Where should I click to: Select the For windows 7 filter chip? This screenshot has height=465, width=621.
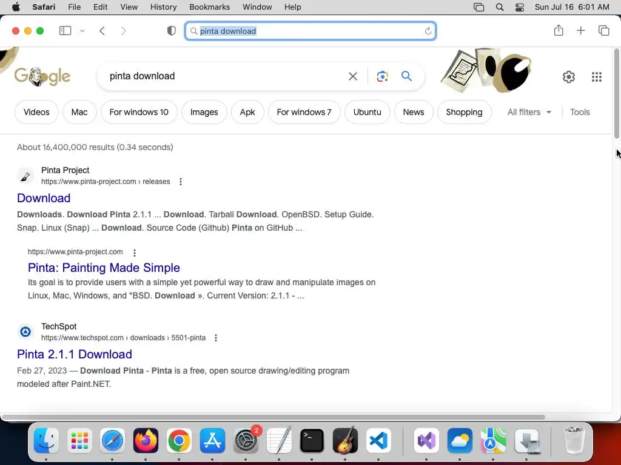304,112
